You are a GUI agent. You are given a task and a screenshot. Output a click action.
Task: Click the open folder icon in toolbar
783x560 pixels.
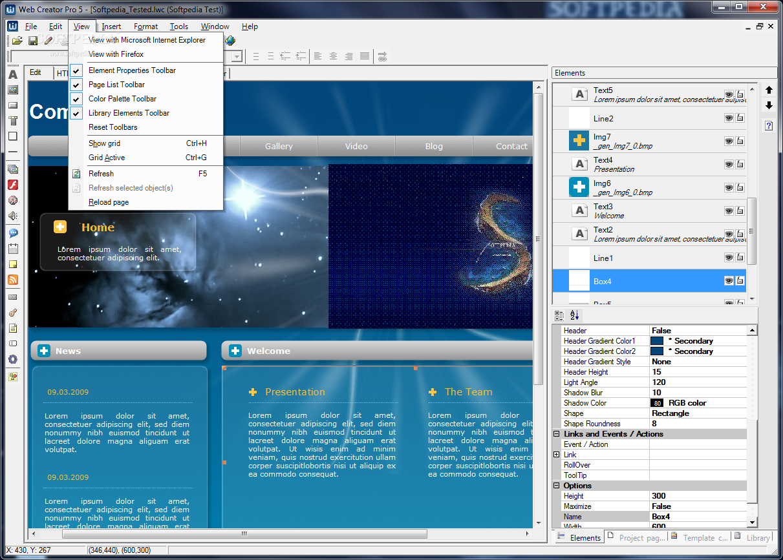(x=17, y=41)
